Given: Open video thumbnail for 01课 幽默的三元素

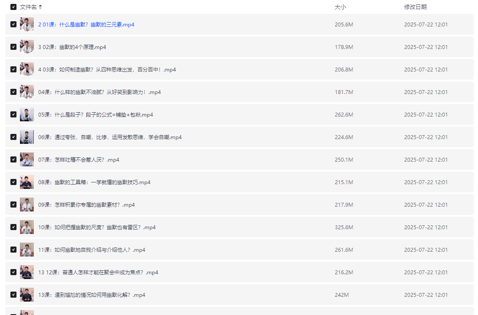Looking at the screenshot, I should 27,24.
